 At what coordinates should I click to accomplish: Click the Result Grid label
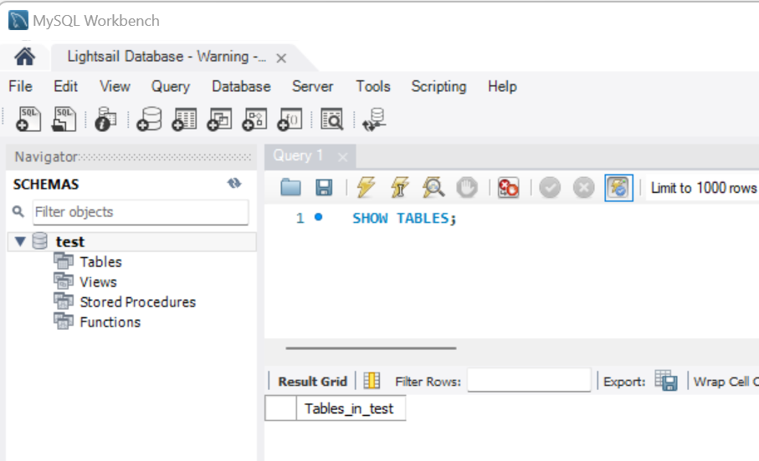[x=312, y=382]
